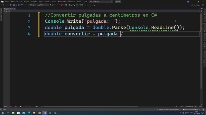Screen dimensions: 206x115
Task: Open the Ejercicio project navigation dropdown
Action: point(36,11)
